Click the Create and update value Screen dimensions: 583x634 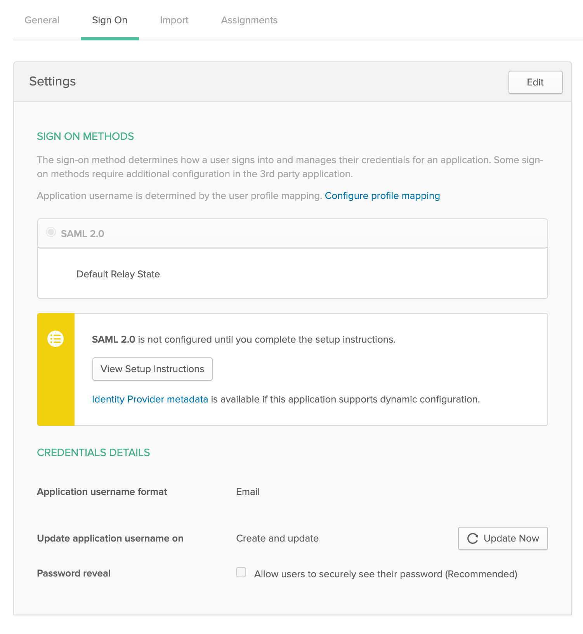coord(277,538)
